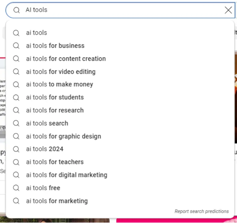237x223 pixels.
Task: Click search icon next to 'ai tools 2024'
Action: 16,149
